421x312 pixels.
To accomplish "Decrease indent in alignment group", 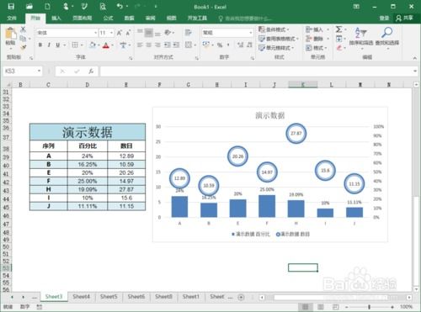I will [168, 45].
